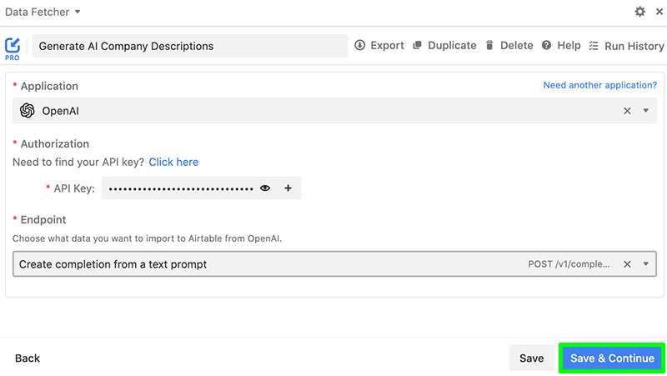The height and width of the screenshot is (376, 667).
Task: Click the Application field label
Action: pos(49,86)
